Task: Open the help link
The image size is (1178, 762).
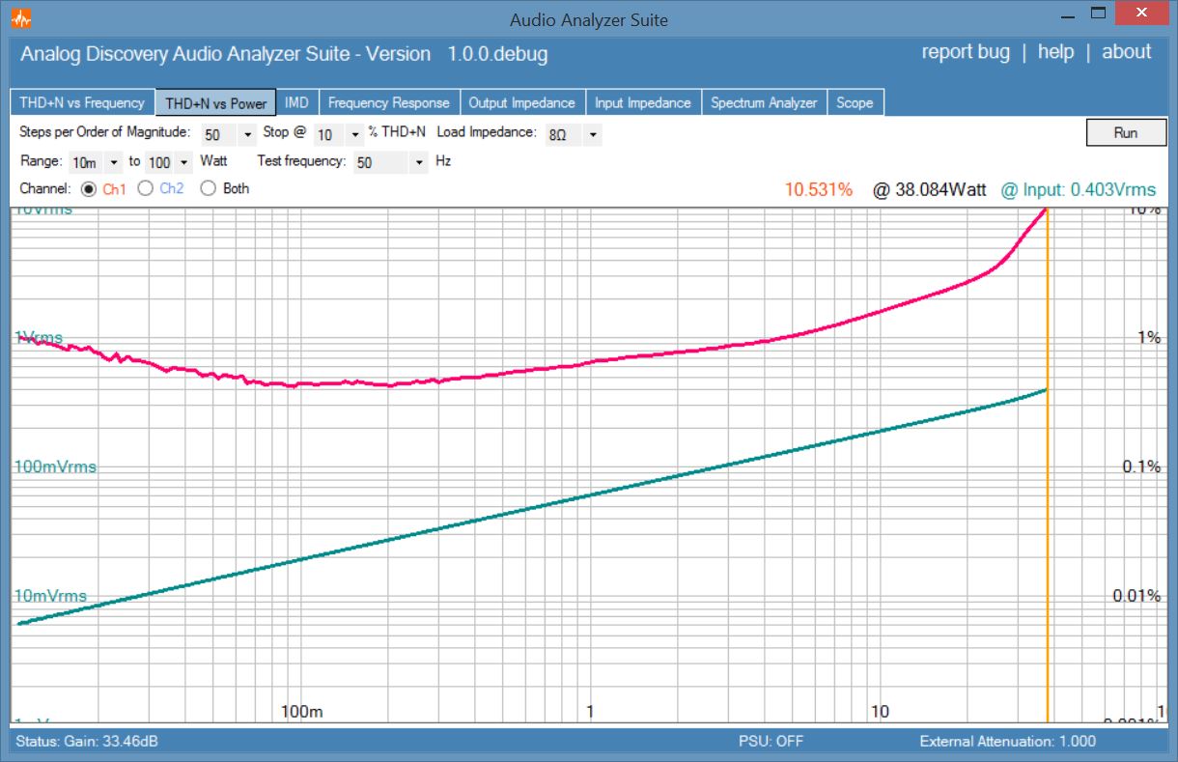Action: point(1055,52)
